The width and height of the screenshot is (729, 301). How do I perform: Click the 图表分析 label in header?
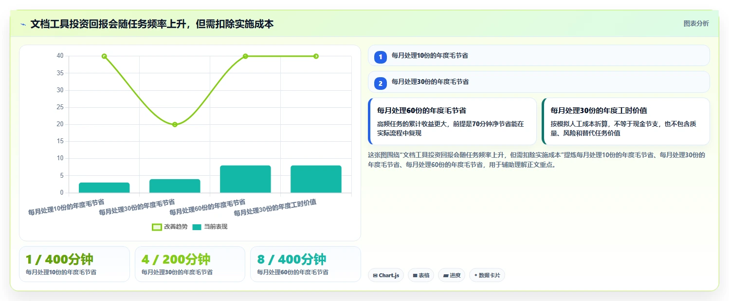coord(696,23)
